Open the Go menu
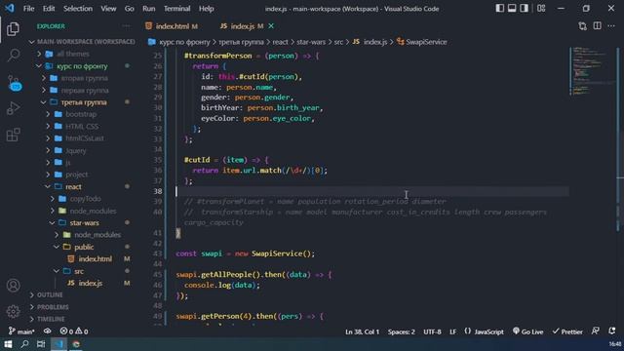Viewport: 624px width, 351px height. pyautogui.click(x=130, y=9)
